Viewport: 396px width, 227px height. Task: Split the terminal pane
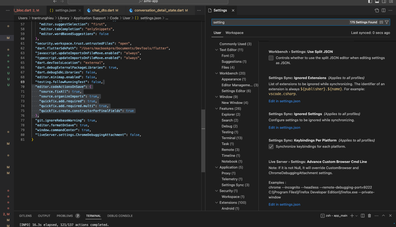tap(363, 216)
